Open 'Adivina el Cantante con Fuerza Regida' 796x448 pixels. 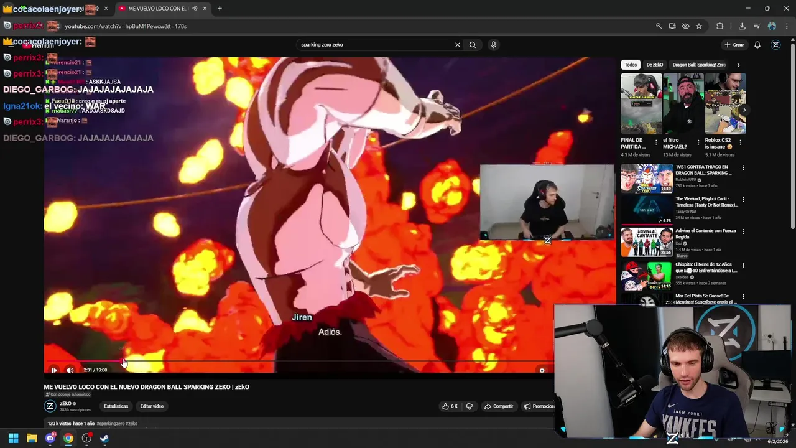[x=706, y=234]
